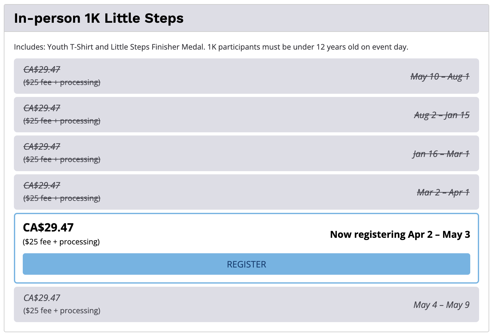The height and width of the screenshot is (336, 493).
Task: Select the upcoming May 4 – May 9 date range
Action: tap(441, 305)
